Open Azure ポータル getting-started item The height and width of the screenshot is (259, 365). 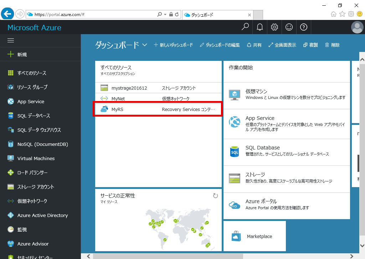[x=287, y=206]
